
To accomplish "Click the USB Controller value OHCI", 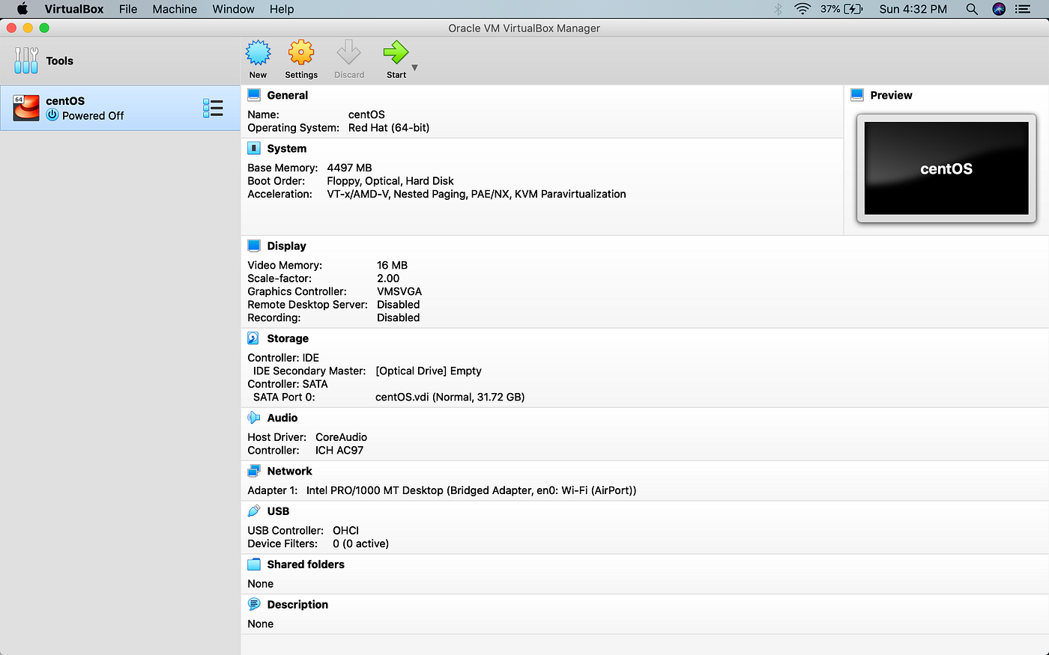I will pos(345,530).
